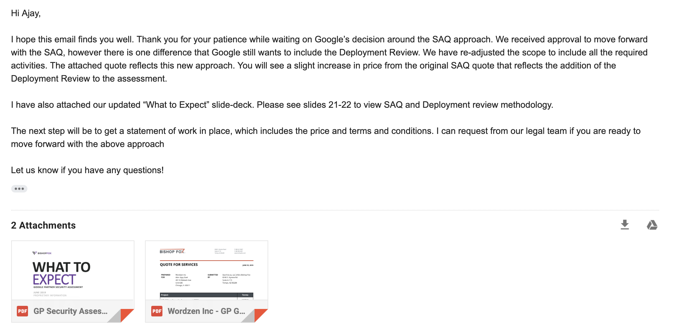The width and height of the screenshot is (674, 332).
Task: Click the 2 Attachments heading
Action: tap(43, 225)
